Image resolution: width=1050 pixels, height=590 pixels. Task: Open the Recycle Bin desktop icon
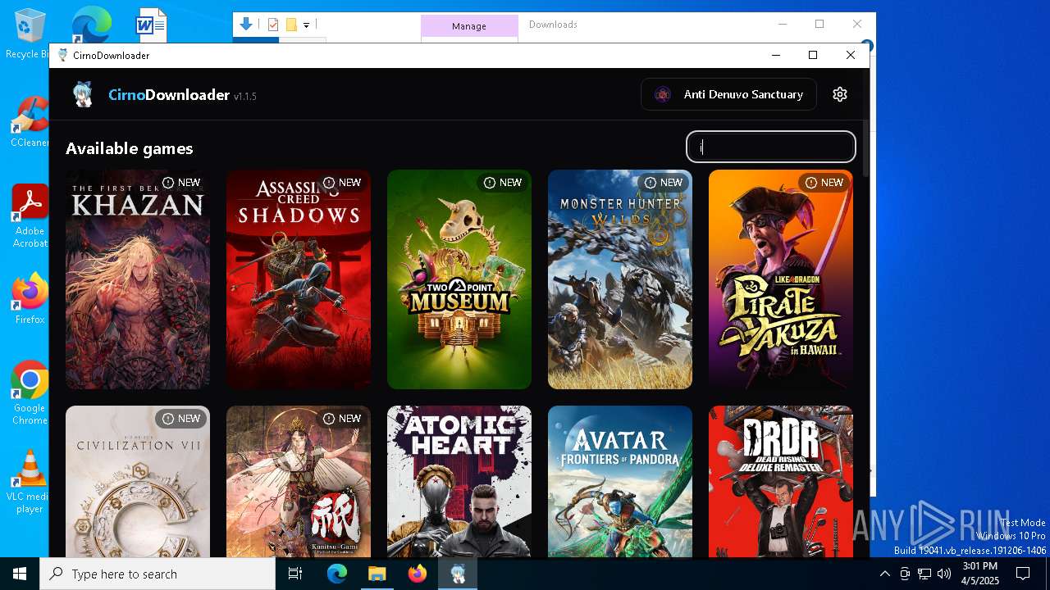30,34
